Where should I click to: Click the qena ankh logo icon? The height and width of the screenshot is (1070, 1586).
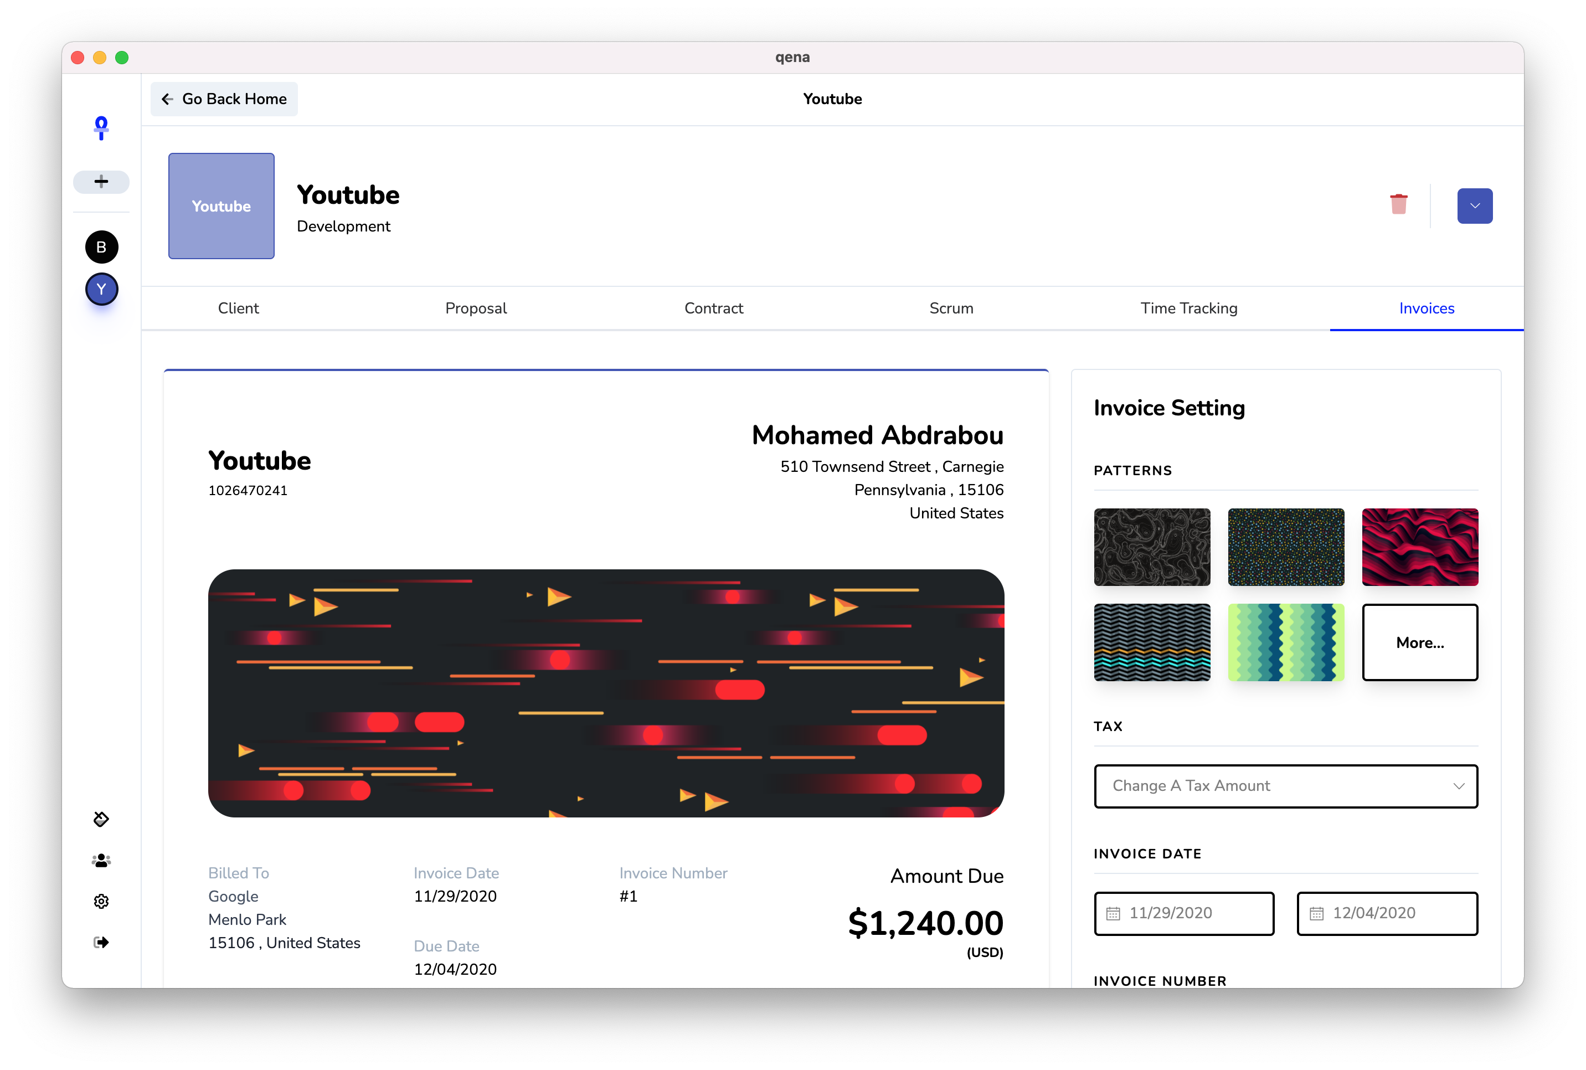(x=101, y=128)
